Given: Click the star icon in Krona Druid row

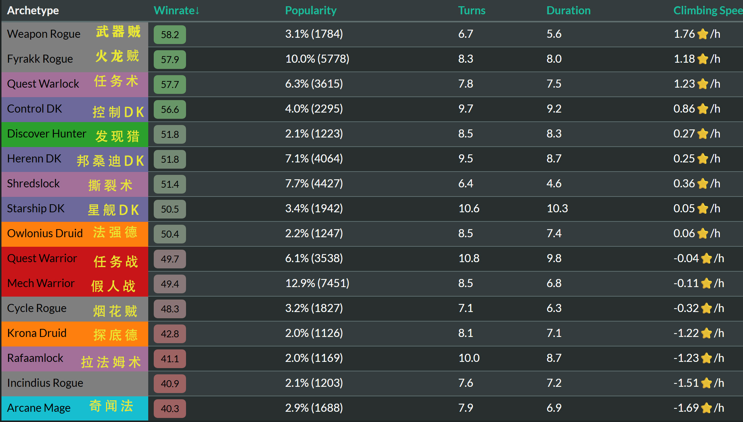Looking at the screenshot, I should [706, 333].
